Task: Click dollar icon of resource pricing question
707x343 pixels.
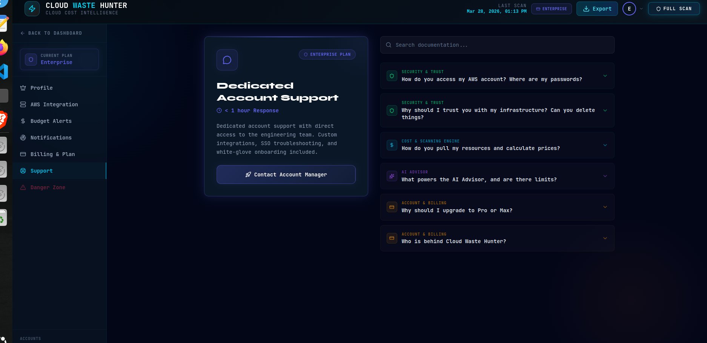Action: pyautogui.click(x=392, y=145)
